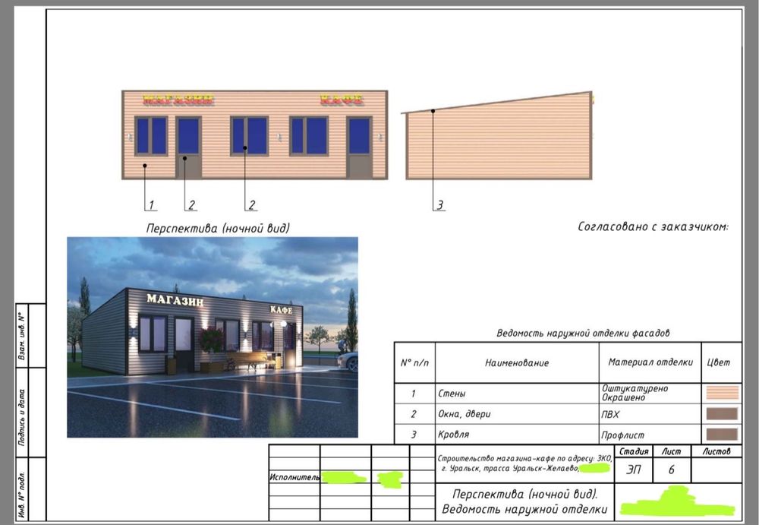Viewport: 759px width, 525px height.
Task: Click the 'ПВХ' material cell
Action: click(x=650, y=414)
